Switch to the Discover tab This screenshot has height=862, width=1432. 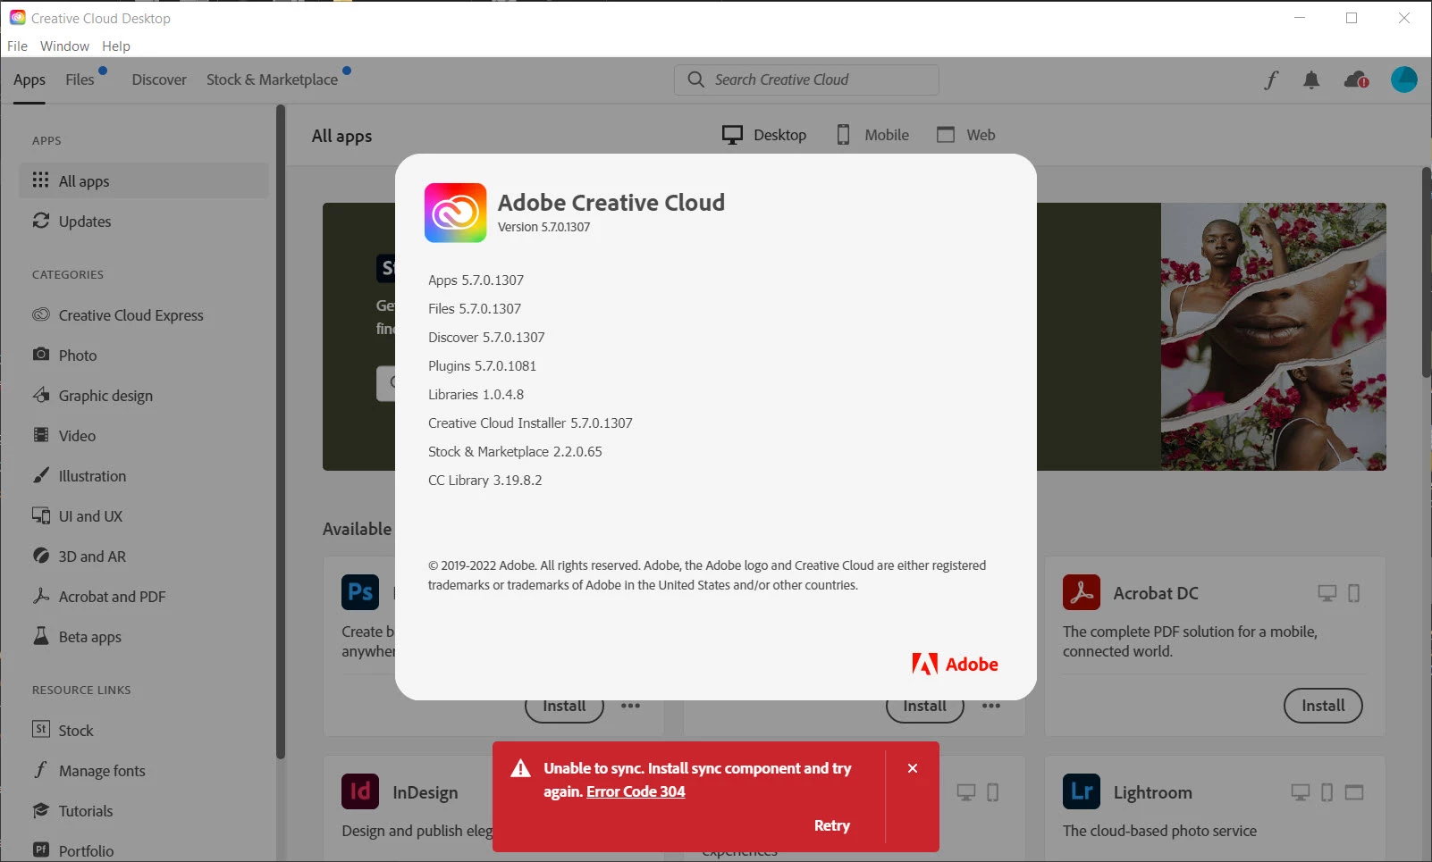coord(159,80)
